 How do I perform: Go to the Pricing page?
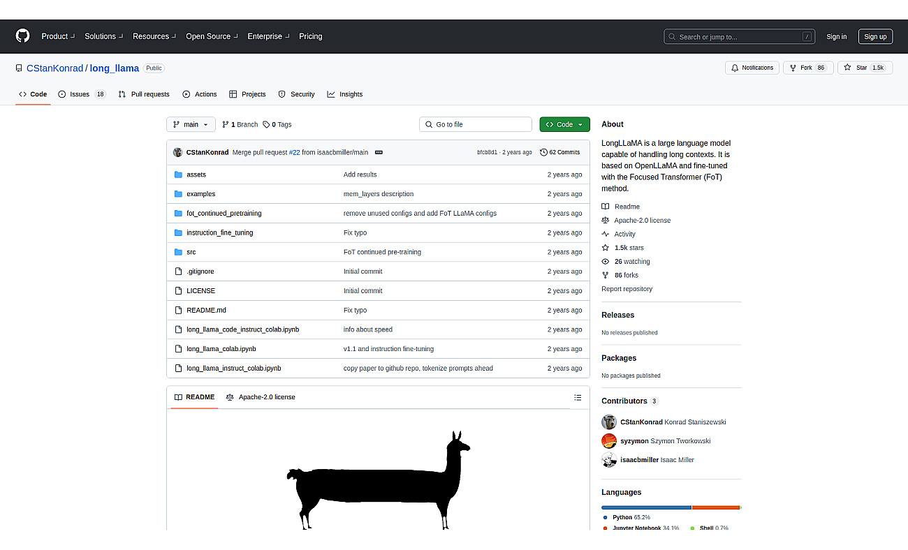click(x=311, y=36)
